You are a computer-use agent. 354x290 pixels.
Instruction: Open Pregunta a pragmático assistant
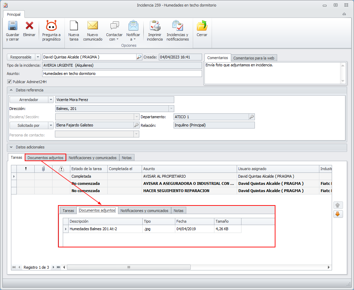[51, 26]
